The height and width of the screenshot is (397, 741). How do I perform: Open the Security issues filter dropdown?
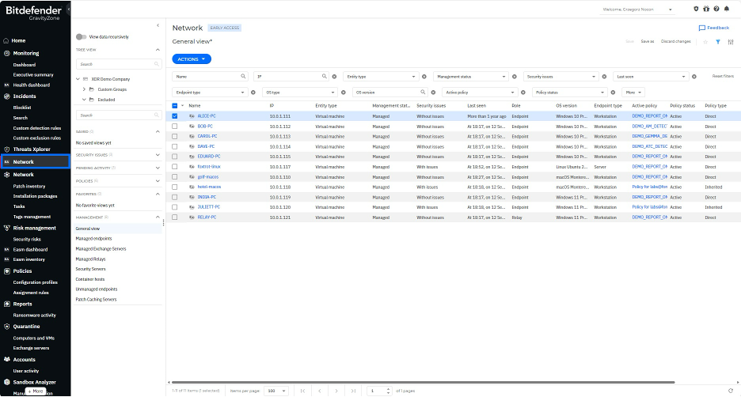coord(561,77)
